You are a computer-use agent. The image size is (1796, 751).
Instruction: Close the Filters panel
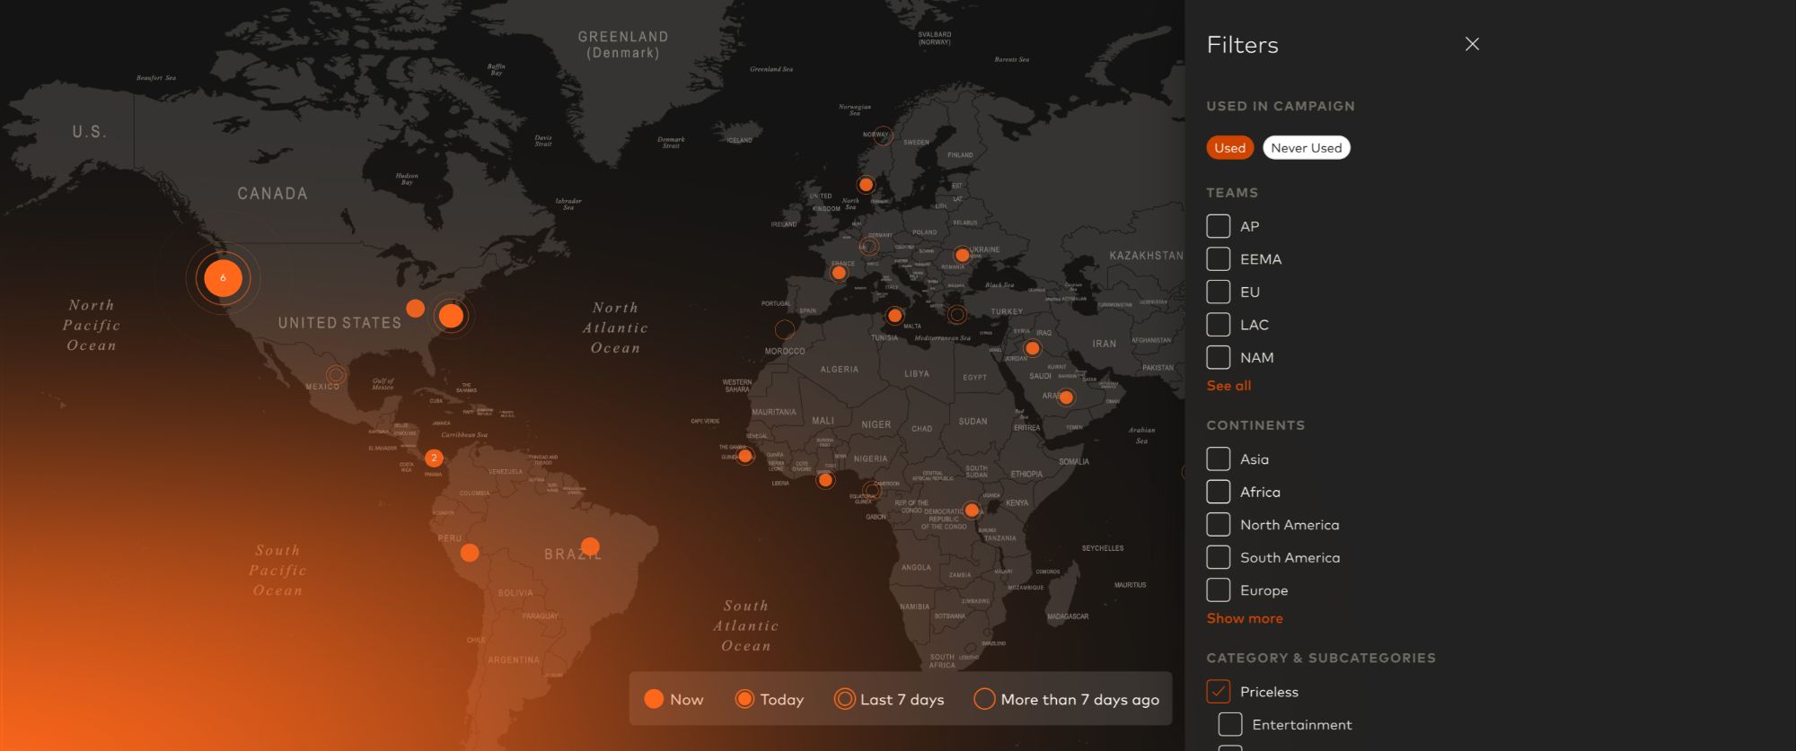pos(1472,44)
